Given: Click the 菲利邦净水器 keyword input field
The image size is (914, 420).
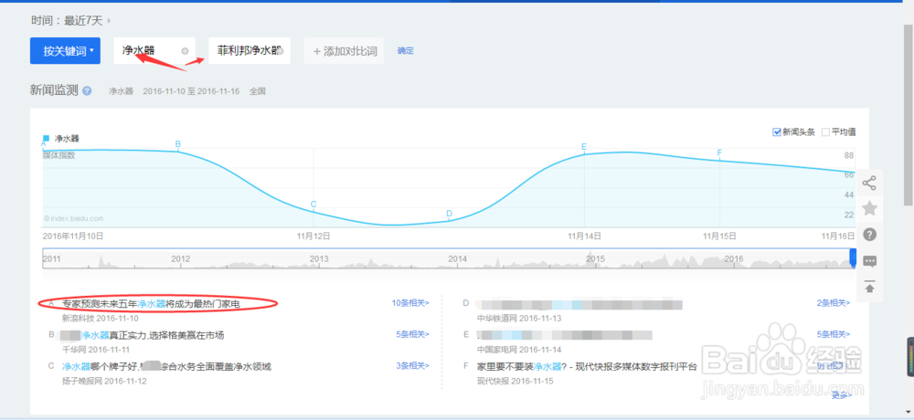Looking at the screenshot, I should click(250, 51).
